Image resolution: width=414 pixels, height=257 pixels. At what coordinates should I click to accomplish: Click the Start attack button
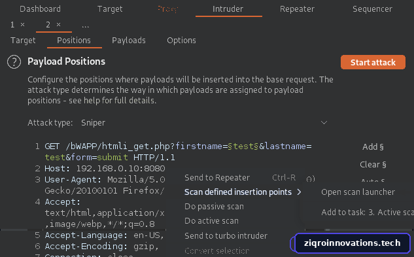[x=373, y=62]
